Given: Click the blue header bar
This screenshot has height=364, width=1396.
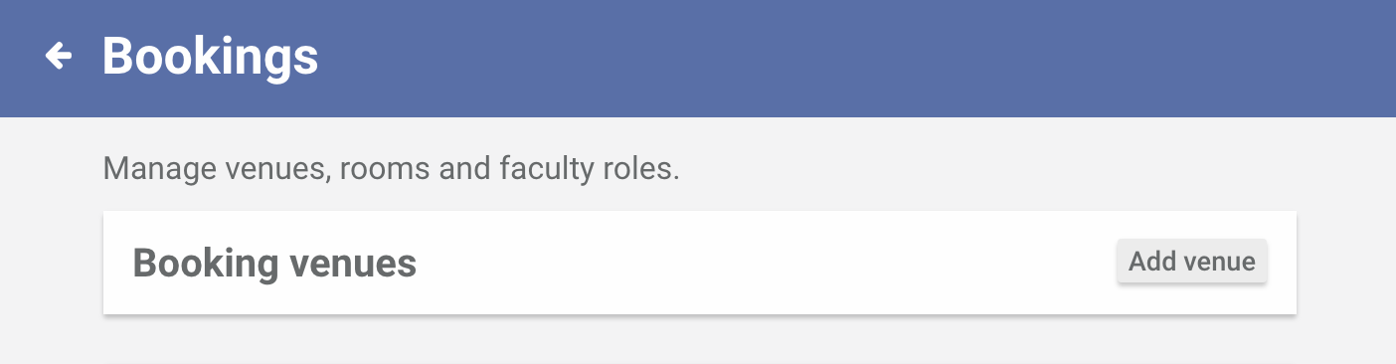Looking at the screenshot, I should click(698, 58).
